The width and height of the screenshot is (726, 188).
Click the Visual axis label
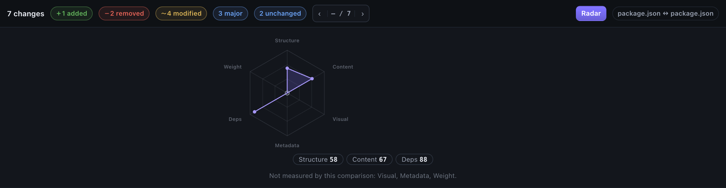tap(340, 119)
